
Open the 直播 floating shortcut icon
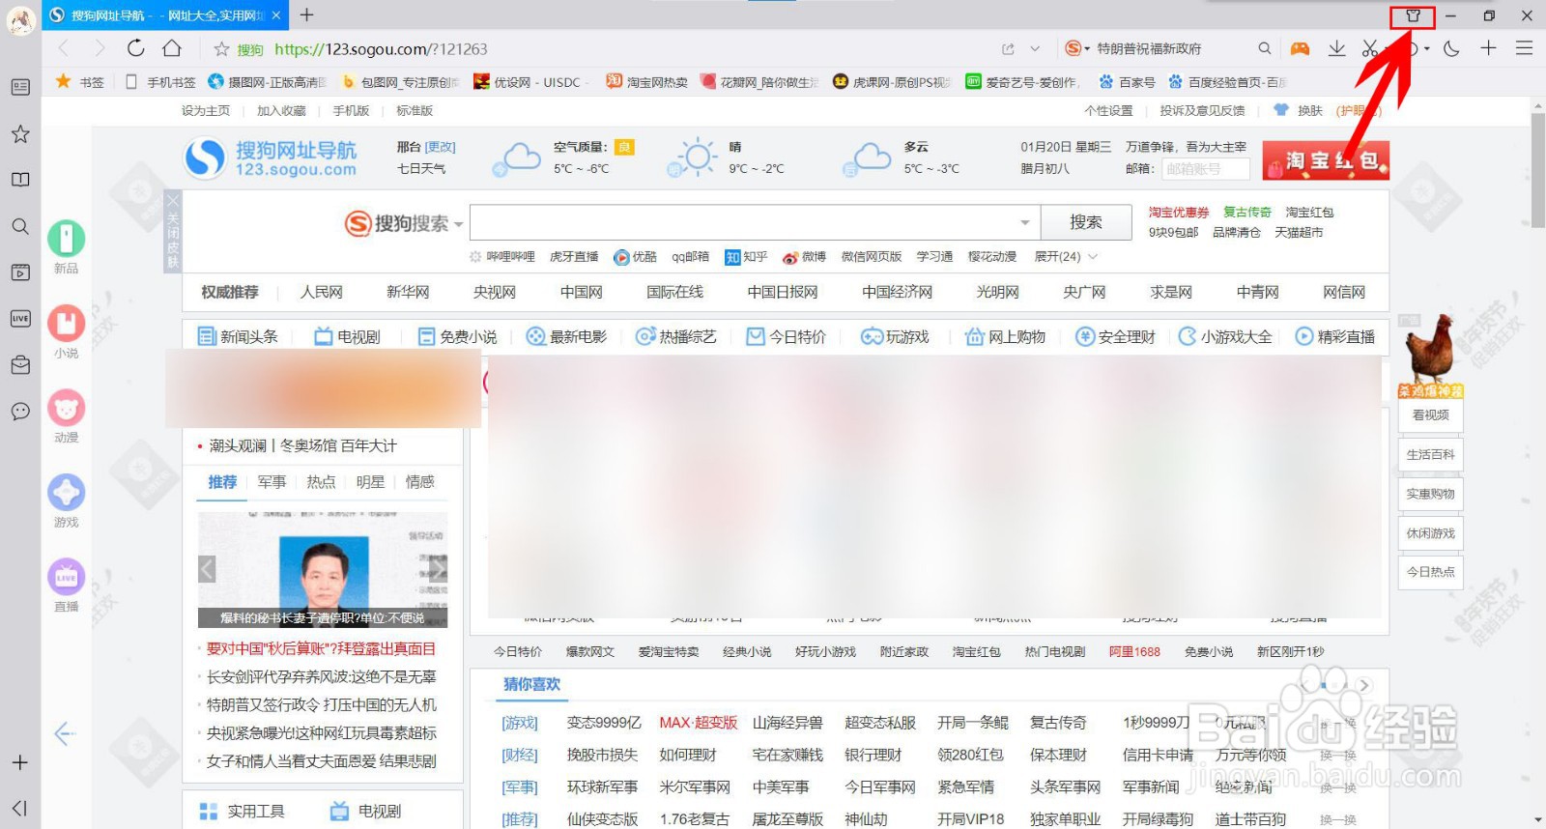(66, 577)
